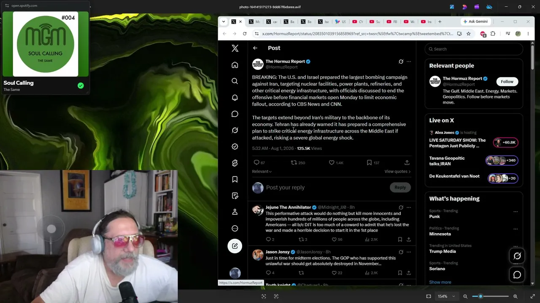Expand the browser tab search dropdown

click(x=224, y=21)
